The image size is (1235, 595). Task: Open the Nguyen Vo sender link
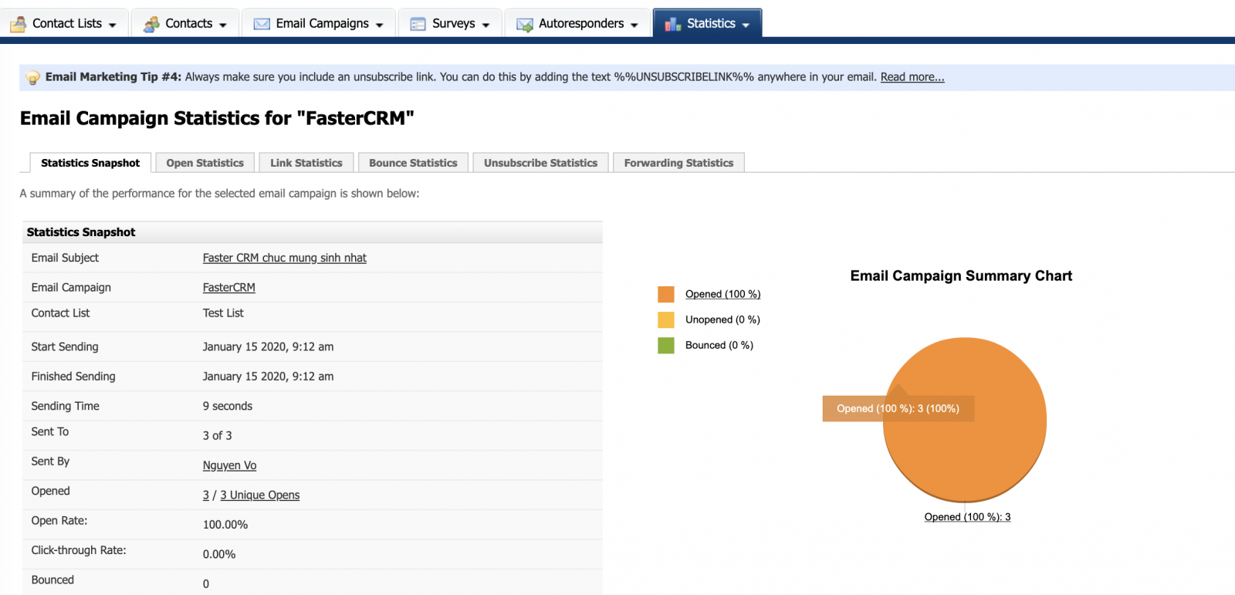click(x=229, y=465)
